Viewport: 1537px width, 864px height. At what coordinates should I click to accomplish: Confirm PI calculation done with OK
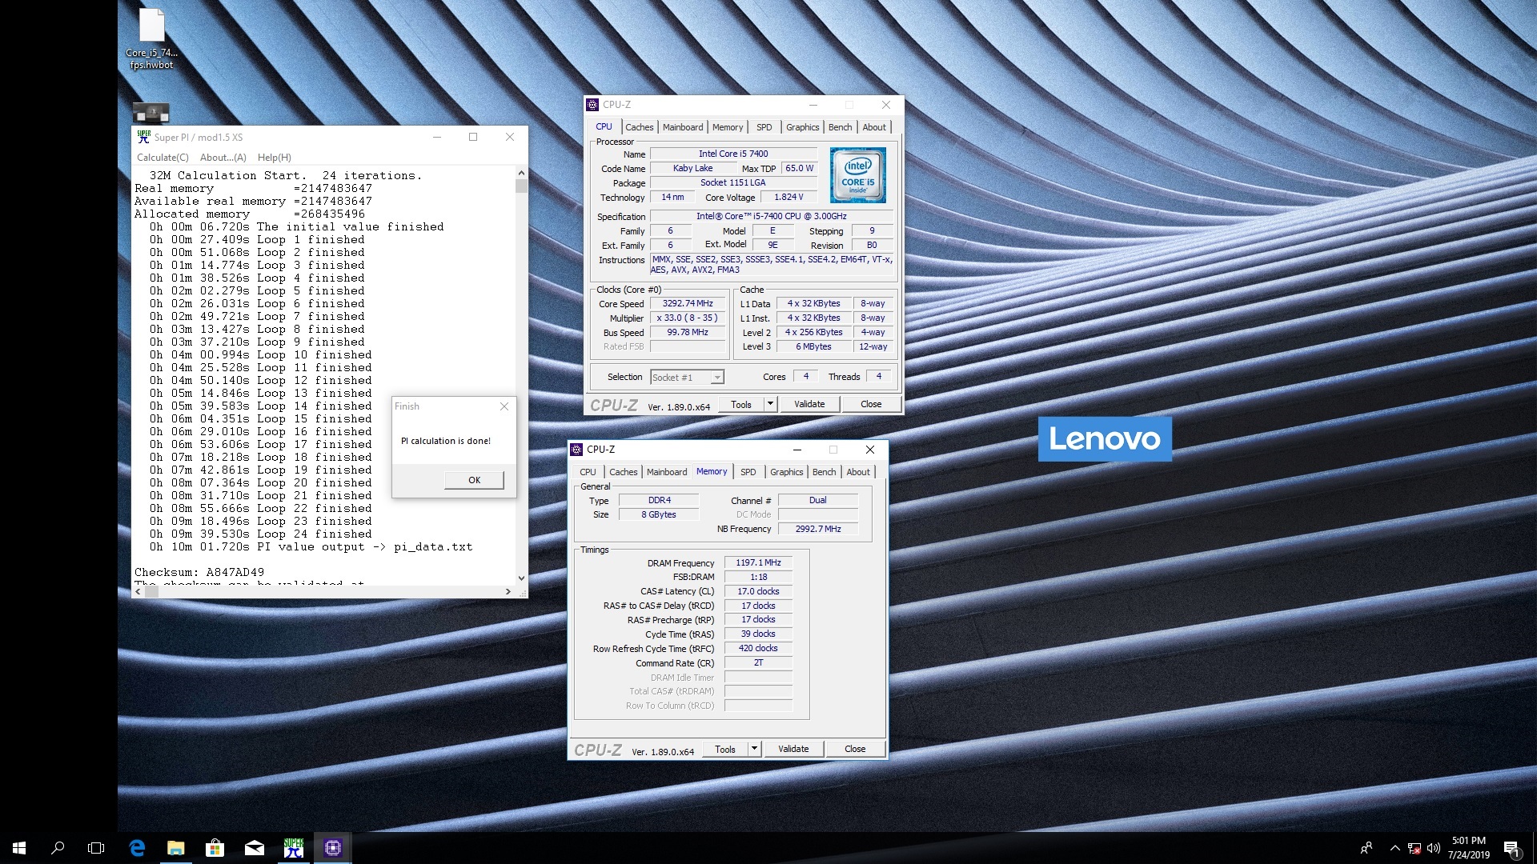[474, 480]
